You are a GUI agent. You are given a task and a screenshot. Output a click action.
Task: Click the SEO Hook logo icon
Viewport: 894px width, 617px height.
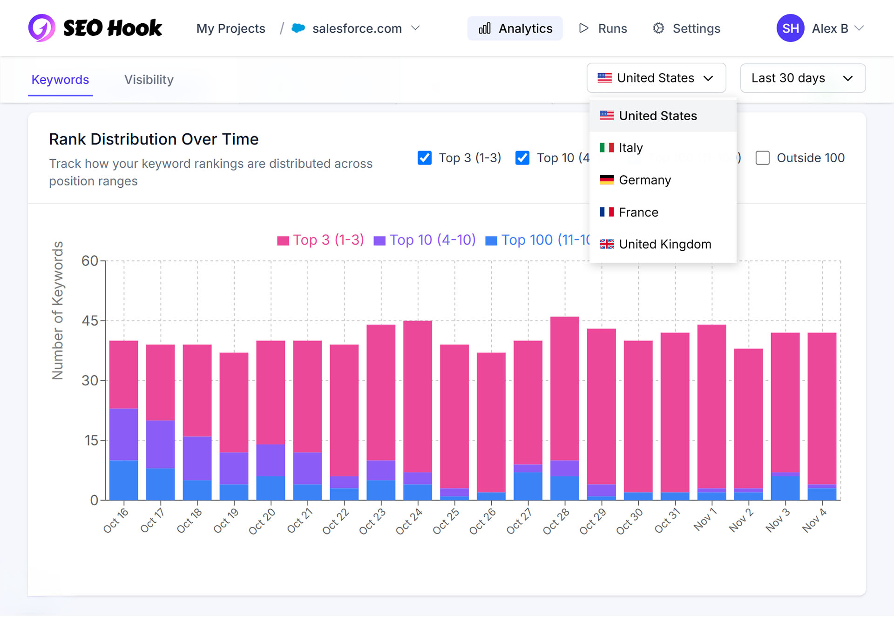point(42,28)
